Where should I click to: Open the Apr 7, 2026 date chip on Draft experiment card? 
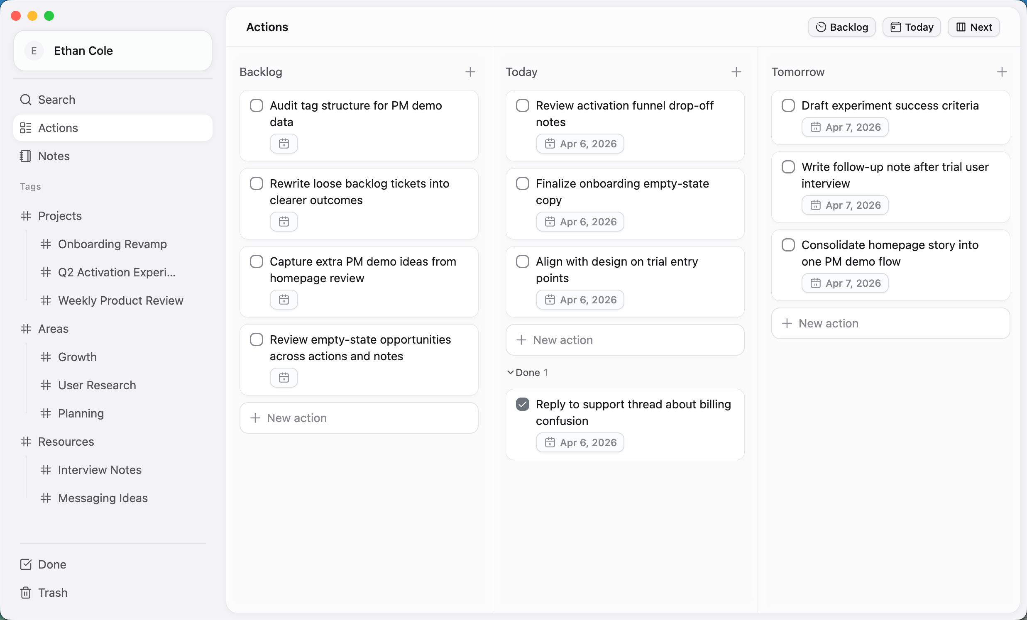845,127
